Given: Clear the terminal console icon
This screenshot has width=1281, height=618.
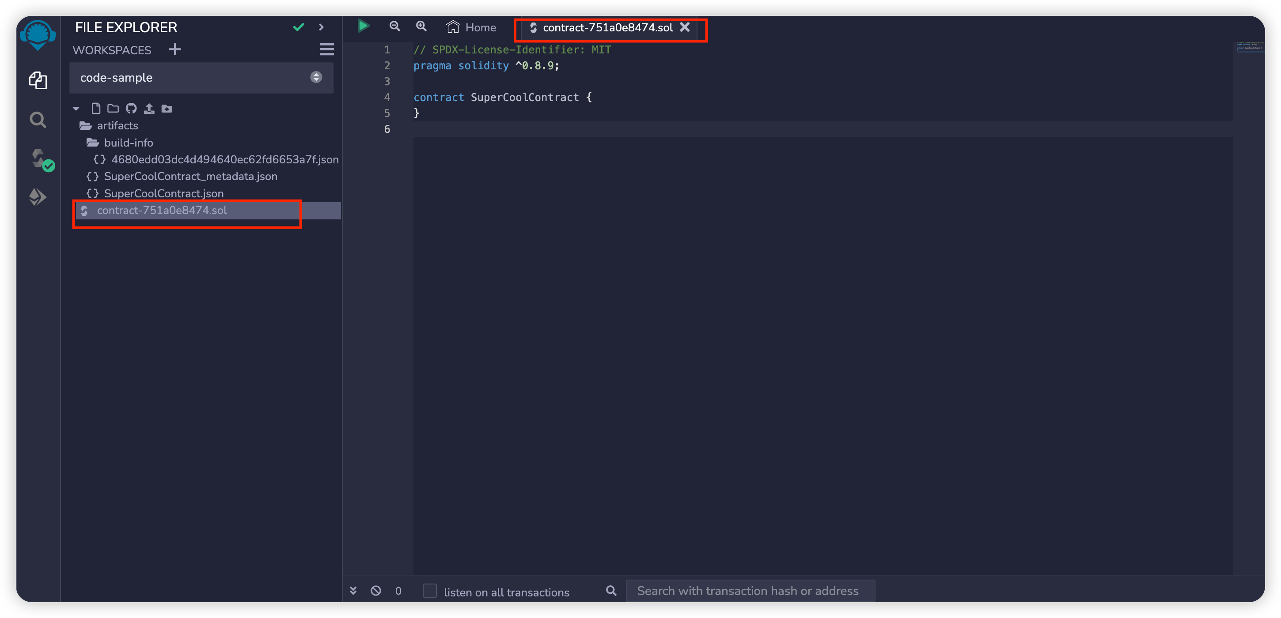Looking at the screenshot, I should pos(376,591).
